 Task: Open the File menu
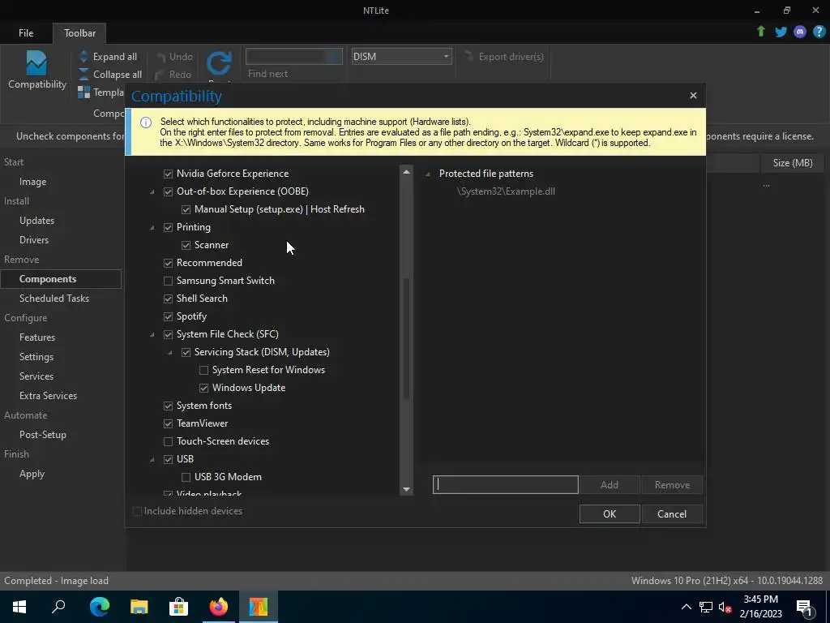pos(26,32)
